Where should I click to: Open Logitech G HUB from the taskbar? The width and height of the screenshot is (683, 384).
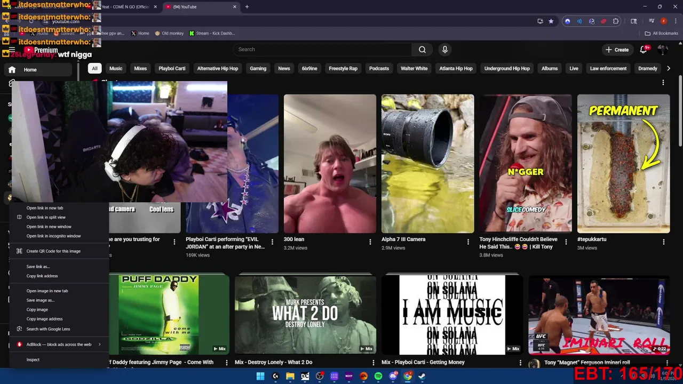pos(275,376)
